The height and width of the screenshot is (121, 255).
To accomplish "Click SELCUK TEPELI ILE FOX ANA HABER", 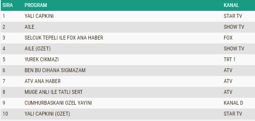I will (64, 38).
